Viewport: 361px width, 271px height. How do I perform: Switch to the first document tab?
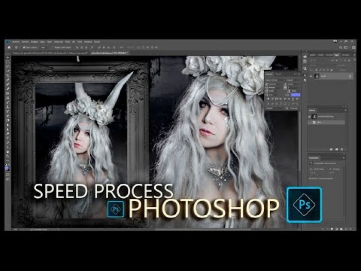[50, 53]
